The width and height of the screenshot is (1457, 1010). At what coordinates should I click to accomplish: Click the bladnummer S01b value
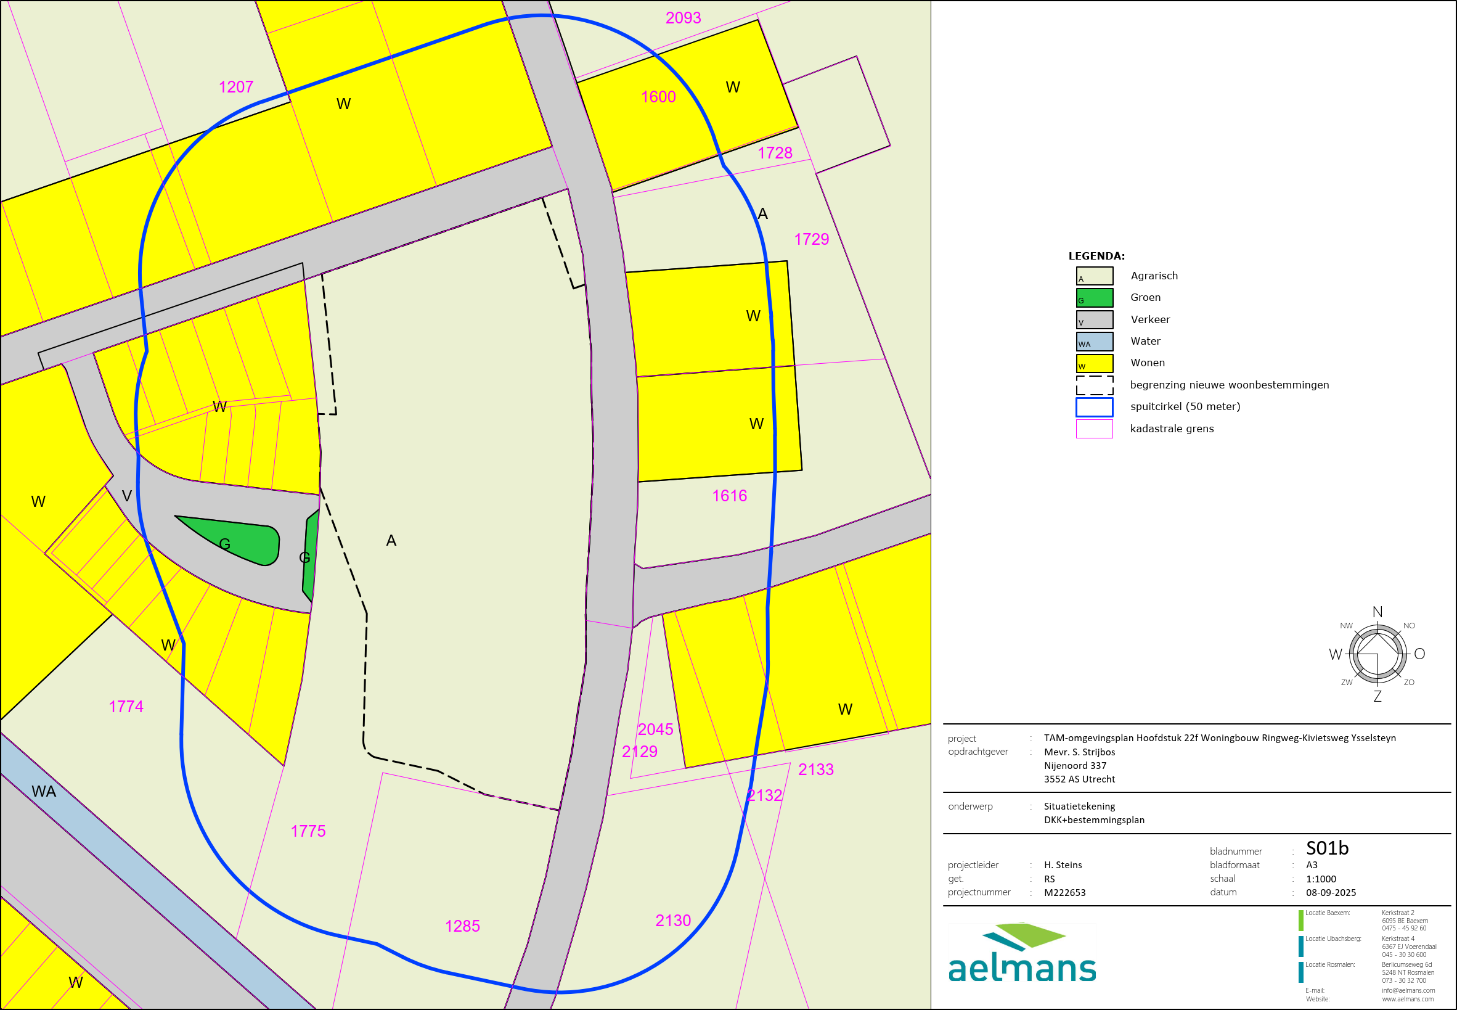click(x=1328, y=848)
